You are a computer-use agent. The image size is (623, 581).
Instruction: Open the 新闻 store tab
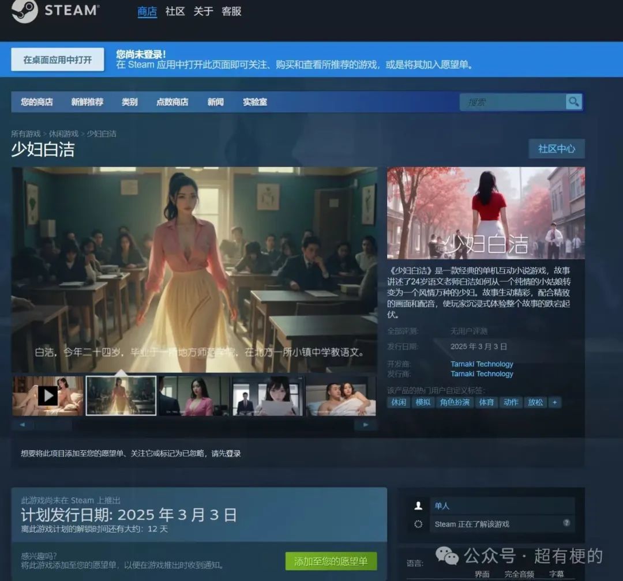click(216, 102)
